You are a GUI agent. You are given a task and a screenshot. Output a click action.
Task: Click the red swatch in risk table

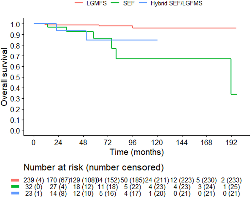coord(15,180)
